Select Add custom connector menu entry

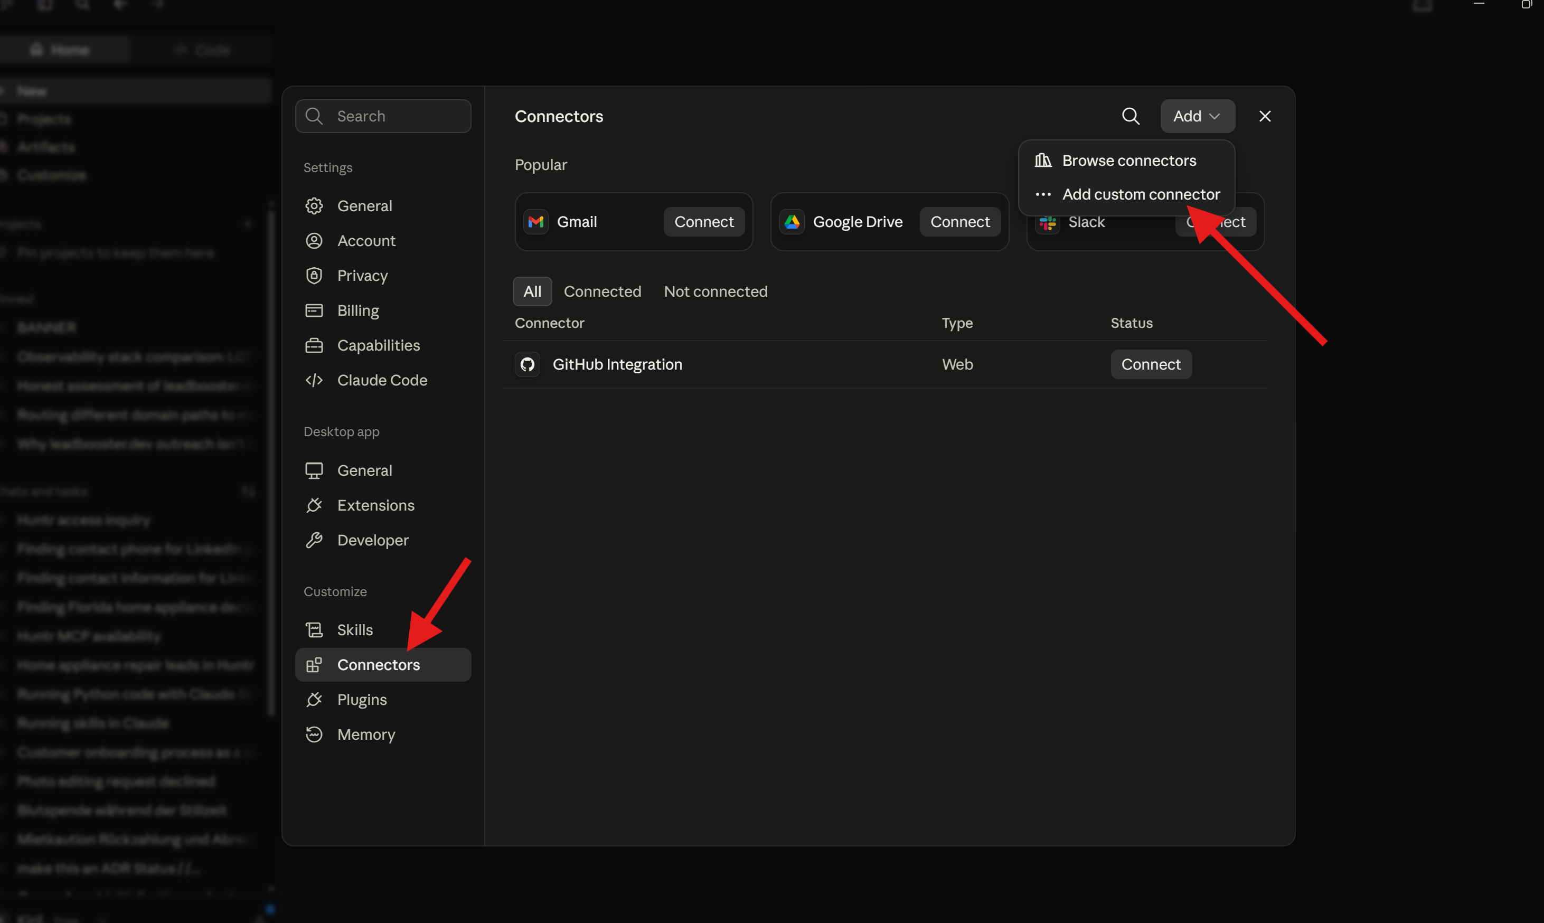tap(1126, 194)
